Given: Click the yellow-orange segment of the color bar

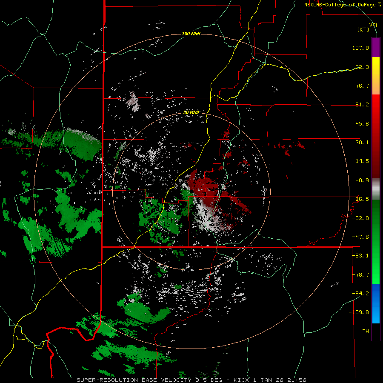Looking at the screenshot, I should (x=376, y=76).
